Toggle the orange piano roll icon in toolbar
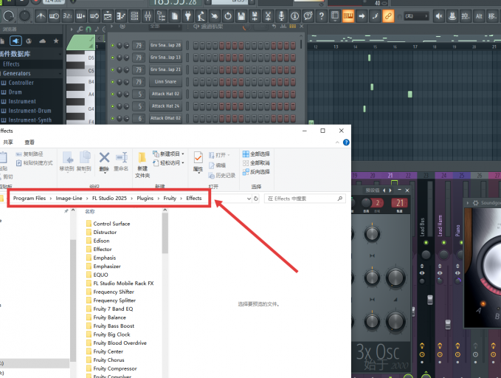Image resolution: width=501 pixels, height=378 pixels. (348, 16)
